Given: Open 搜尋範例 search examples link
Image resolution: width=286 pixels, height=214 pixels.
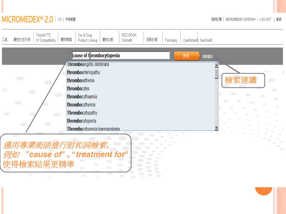Looking at the screenshot, I should tap(208, 57).
